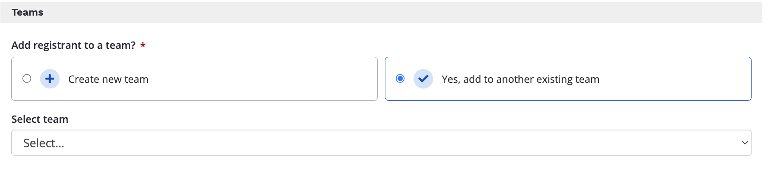Focus the Select team combo box field
This screenshot has height=172, width=766.
(381, 143)
